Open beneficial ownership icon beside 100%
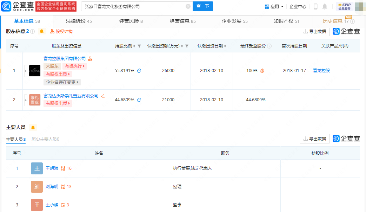Image resolution: width=366 pixels, height=212 pixels. (x=262, y=71)
